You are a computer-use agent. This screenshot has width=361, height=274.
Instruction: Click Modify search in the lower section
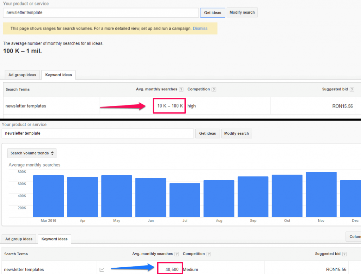pos(236,133)
